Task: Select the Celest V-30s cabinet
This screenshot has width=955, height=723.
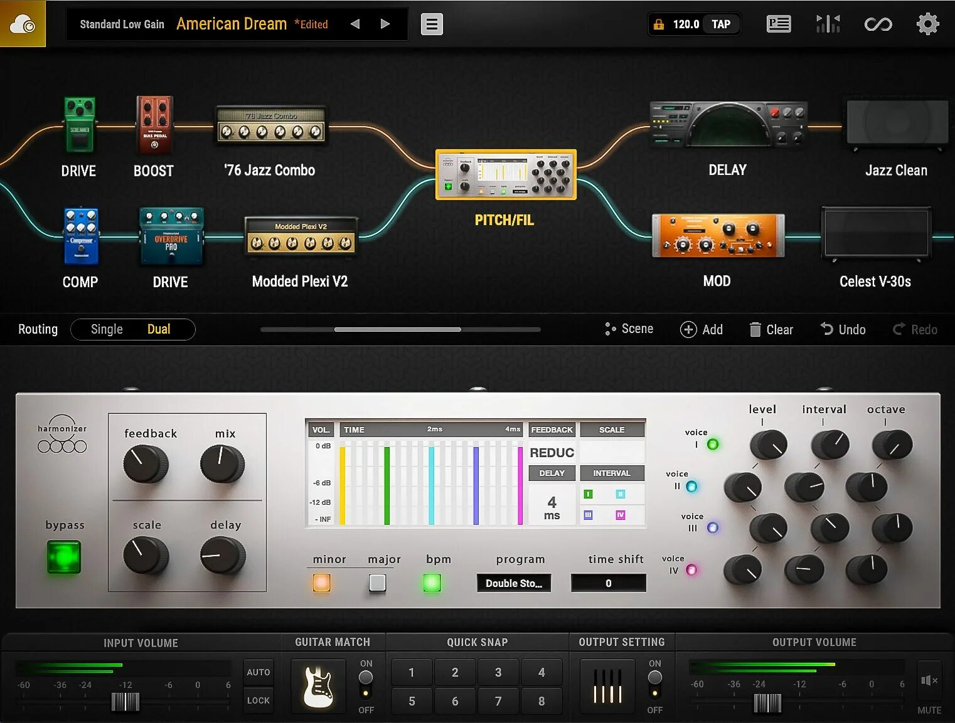Action: pyautogui.click(x=876, y=235)
